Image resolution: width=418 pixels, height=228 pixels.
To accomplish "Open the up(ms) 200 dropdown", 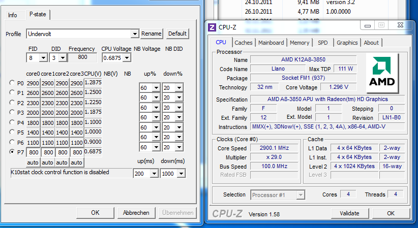I will point(154,174).
